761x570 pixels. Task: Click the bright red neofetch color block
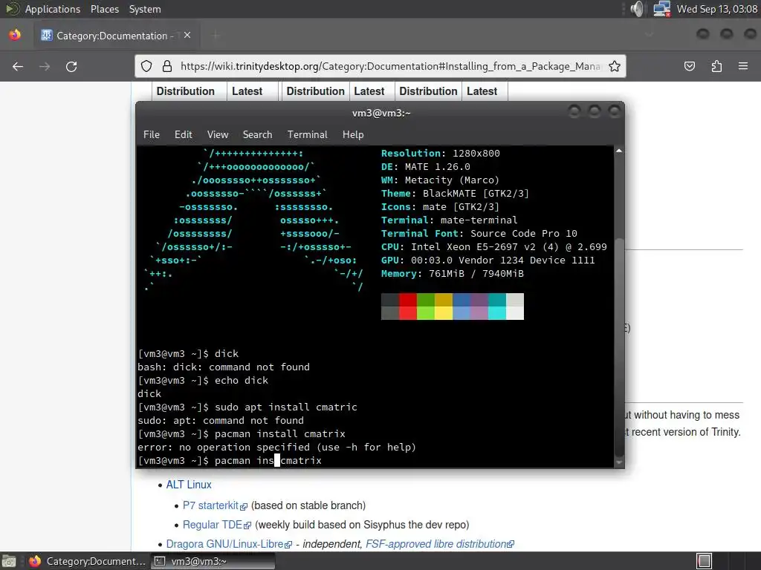(408, 313)
